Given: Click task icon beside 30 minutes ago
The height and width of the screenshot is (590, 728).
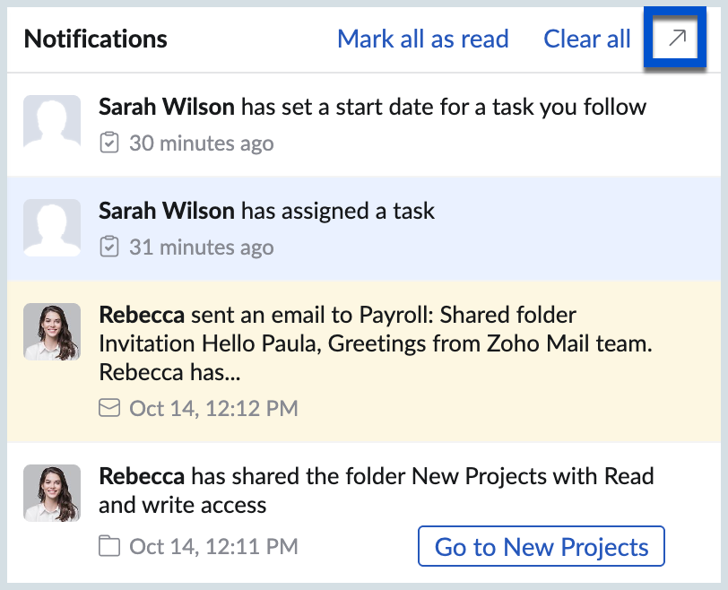Looking at the screenshot, I should [109, 143].
